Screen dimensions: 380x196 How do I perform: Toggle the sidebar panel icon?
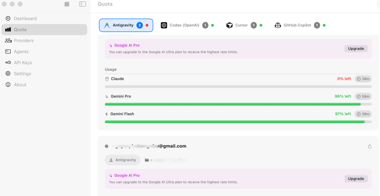(x=82, y=4)
